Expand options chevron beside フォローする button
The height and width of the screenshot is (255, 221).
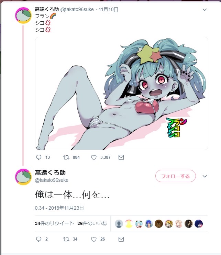point(205,176)
